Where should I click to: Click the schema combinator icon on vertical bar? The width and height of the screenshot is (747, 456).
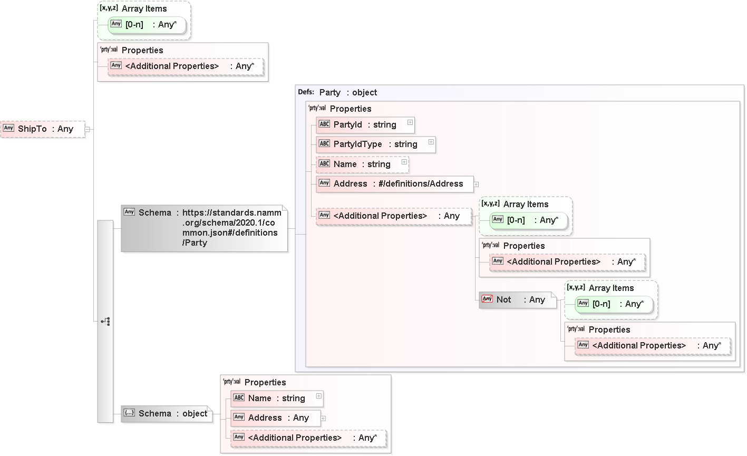pyautogui.click(x=105, y=321)
